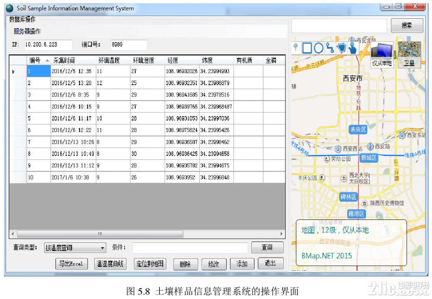Click the IP address input field
432x299 pixels.
[x=48, y=44]
